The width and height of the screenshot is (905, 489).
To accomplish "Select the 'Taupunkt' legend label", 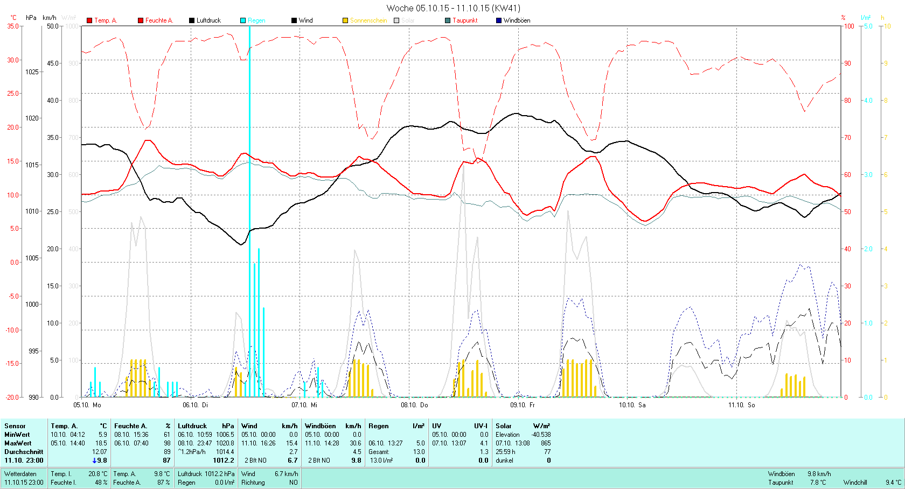I will click(x=465, y=20).
